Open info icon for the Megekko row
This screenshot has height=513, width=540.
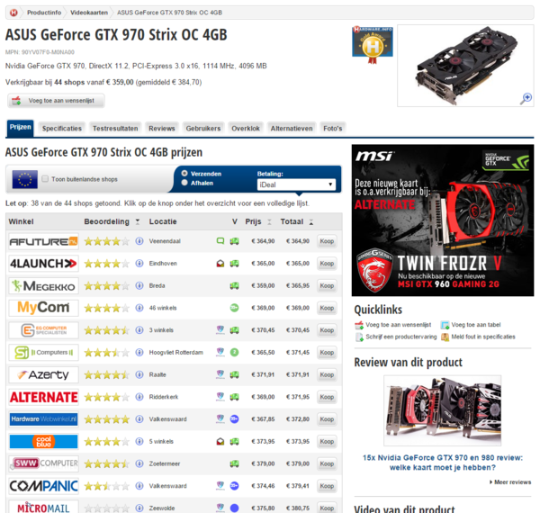coord(139,286)
